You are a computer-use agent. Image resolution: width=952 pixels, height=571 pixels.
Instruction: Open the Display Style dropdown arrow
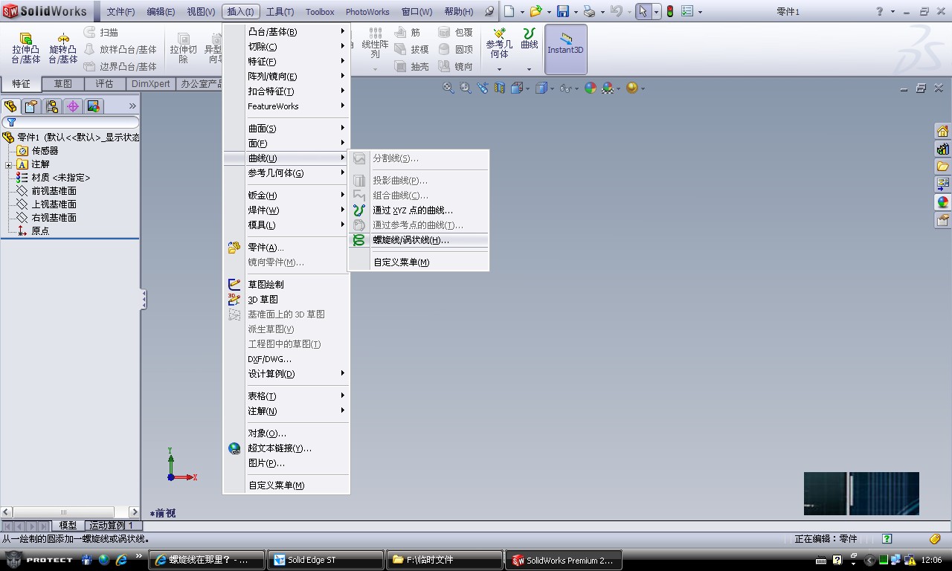point(551,88)
